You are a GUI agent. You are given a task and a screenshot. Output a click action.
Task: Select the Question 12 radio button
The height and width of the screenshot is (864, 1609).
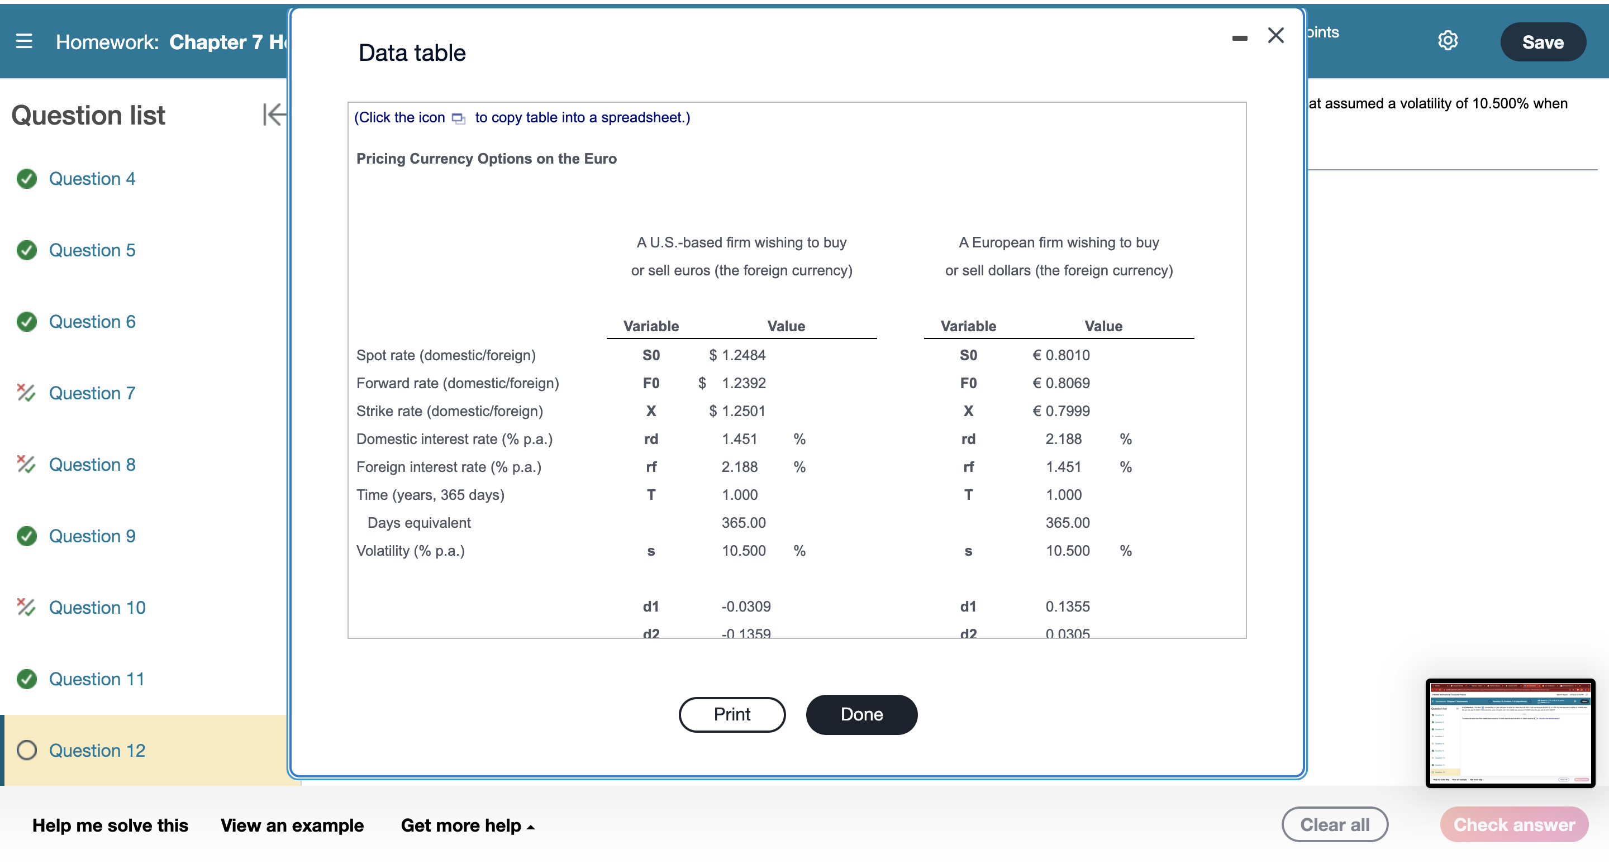(27, 751)
